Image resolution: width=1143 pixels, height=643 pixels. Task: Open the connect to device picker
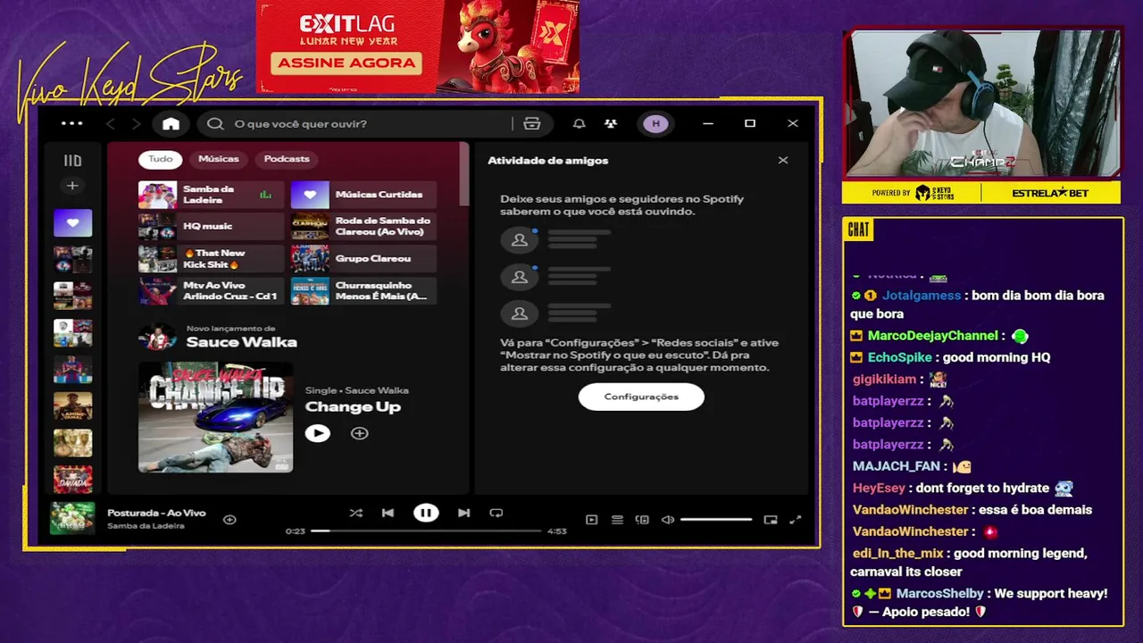click(x=642, y=520)
